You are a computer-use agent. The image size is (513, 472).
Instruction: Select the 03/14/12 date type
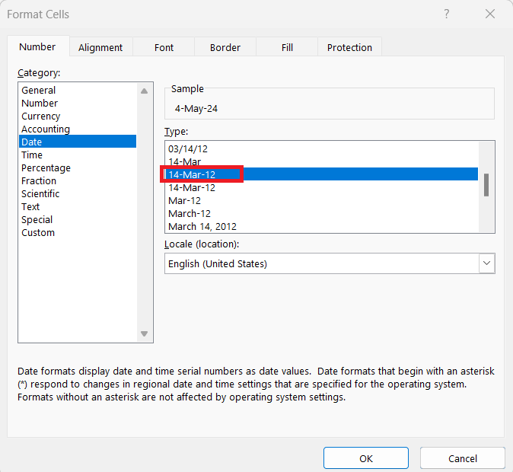point(322,149)
